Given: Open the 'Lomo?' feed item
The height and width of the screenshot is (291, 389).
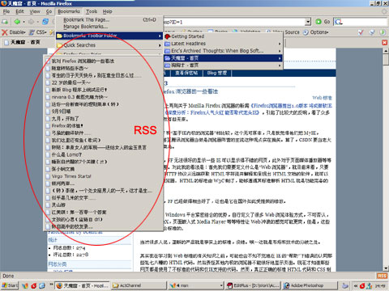Looking at the screenshot, I should coord(104,154).
